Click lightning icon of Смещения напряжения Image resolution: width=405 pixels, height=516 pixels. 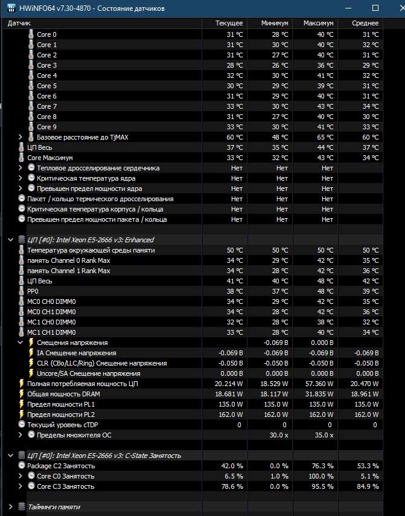pos(31,342)
